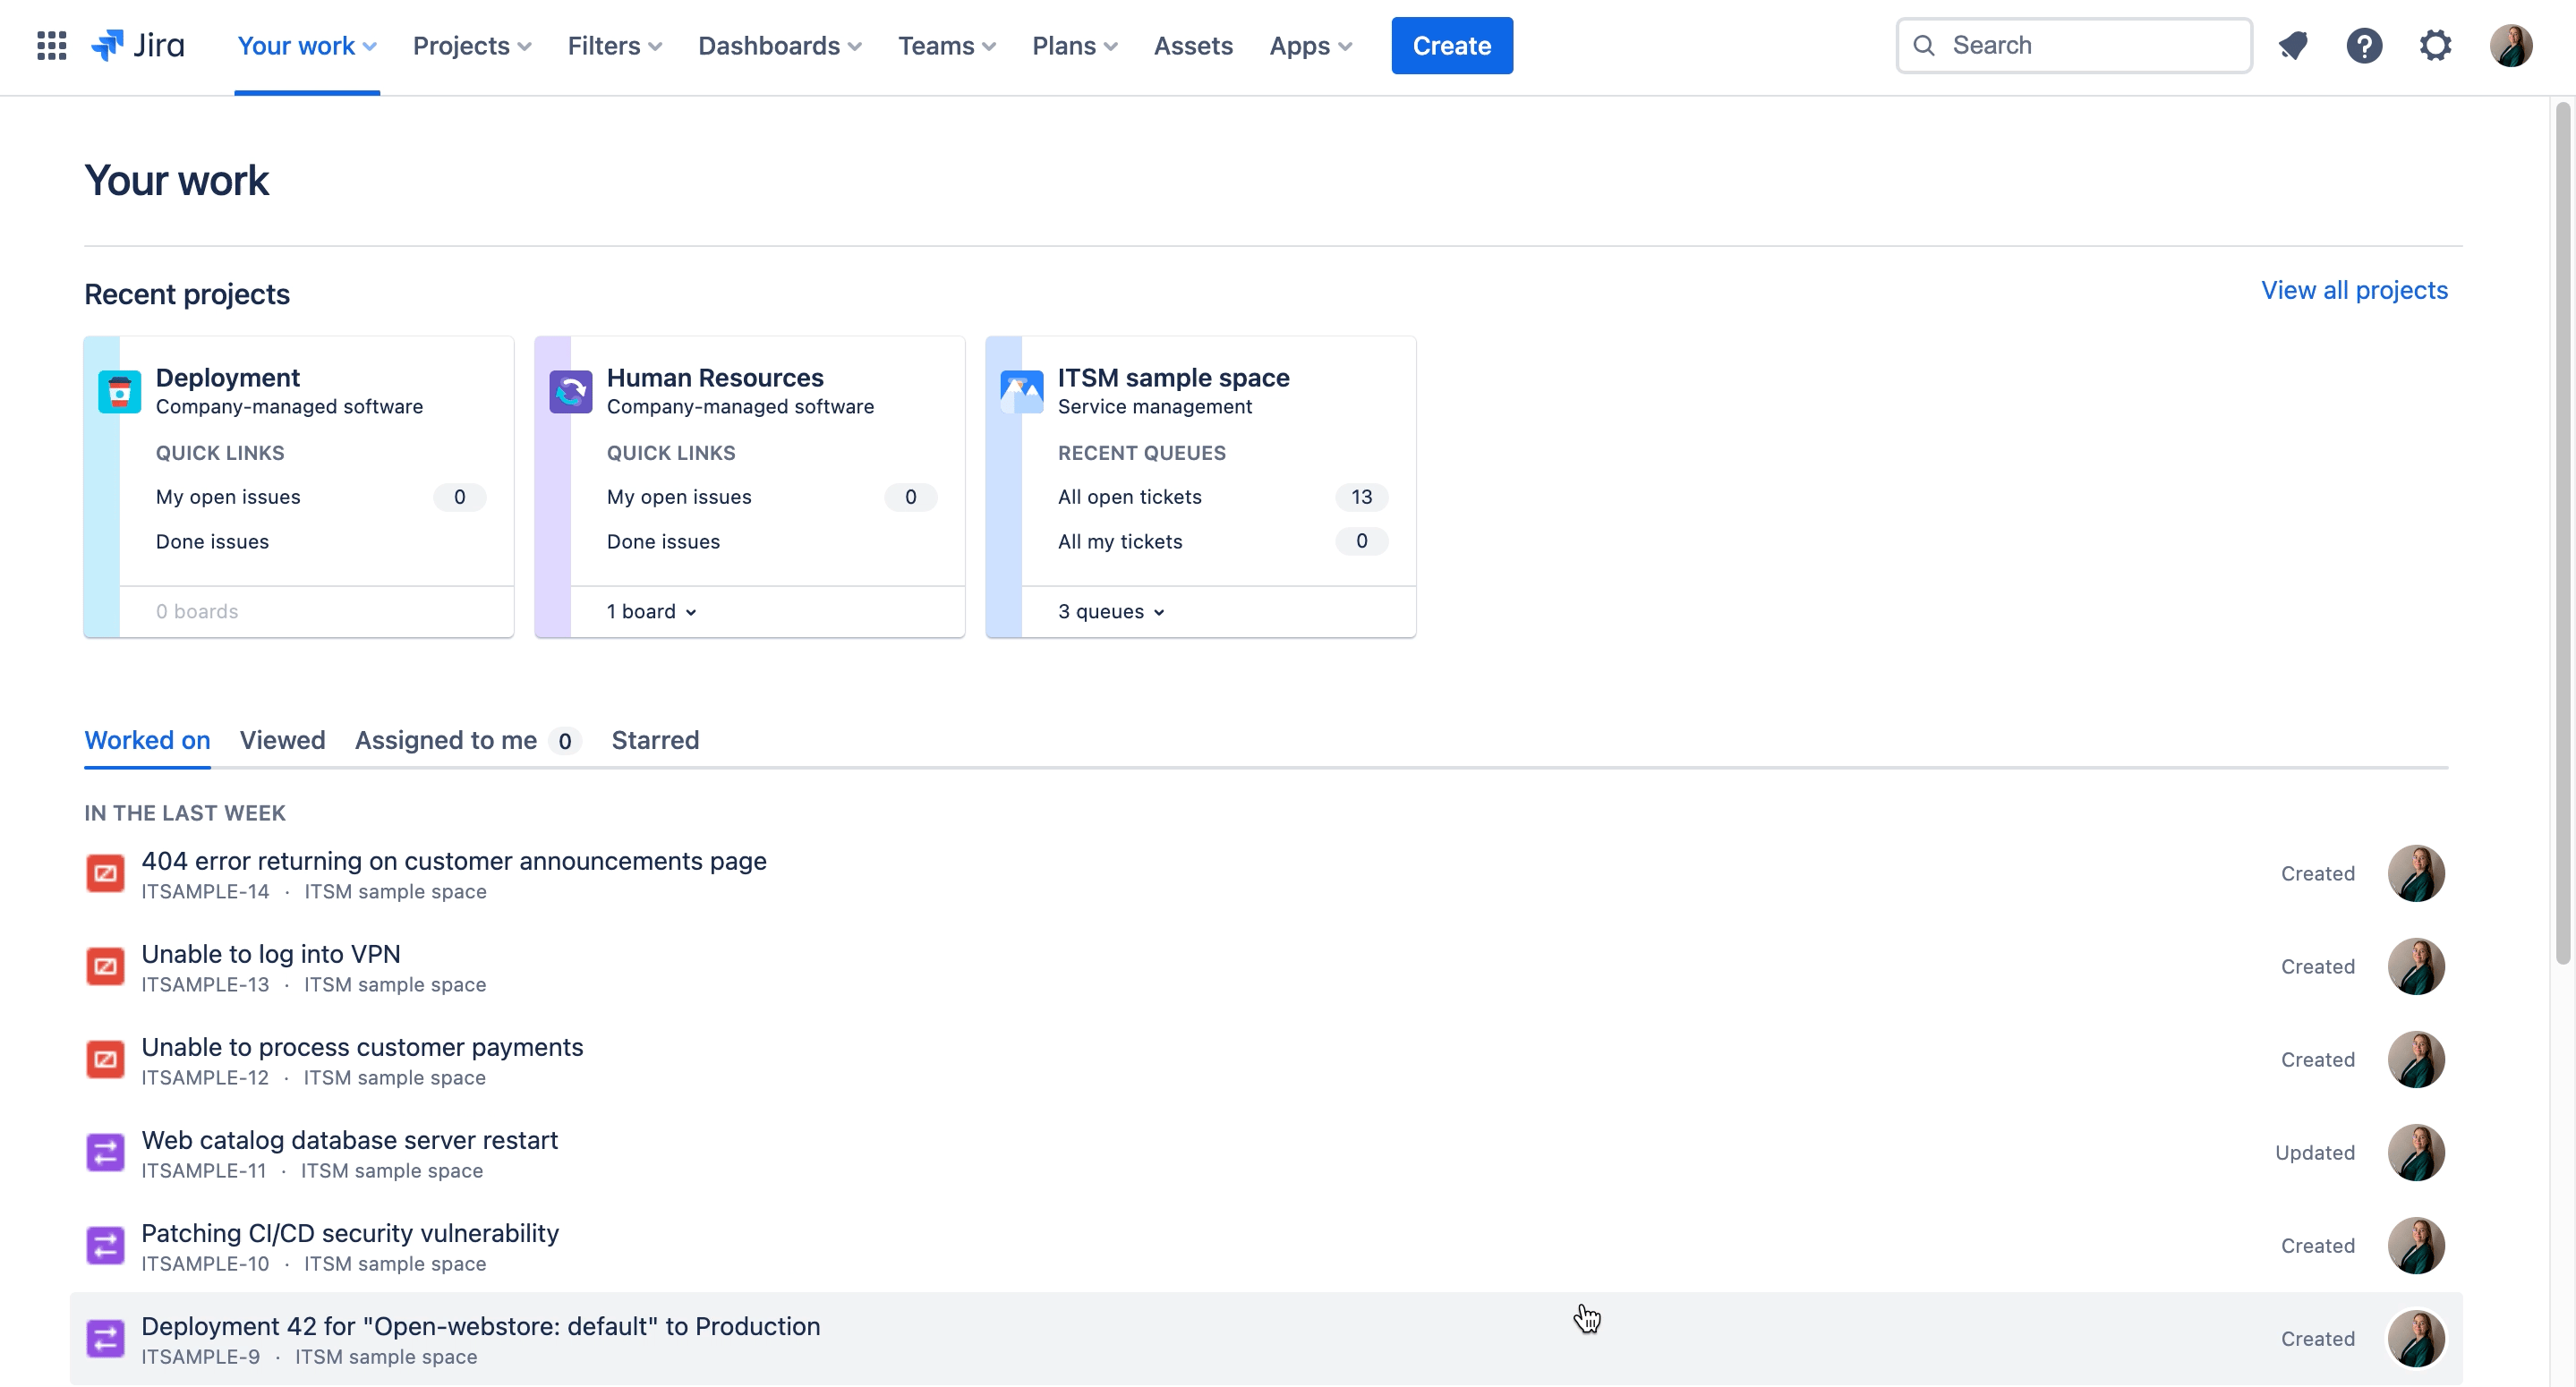This screenshot has width=2576, height=1387.
Task: Click the incident icon beside Unable to log into VPN
Action: pyautogui.click(x=105, y=966)
